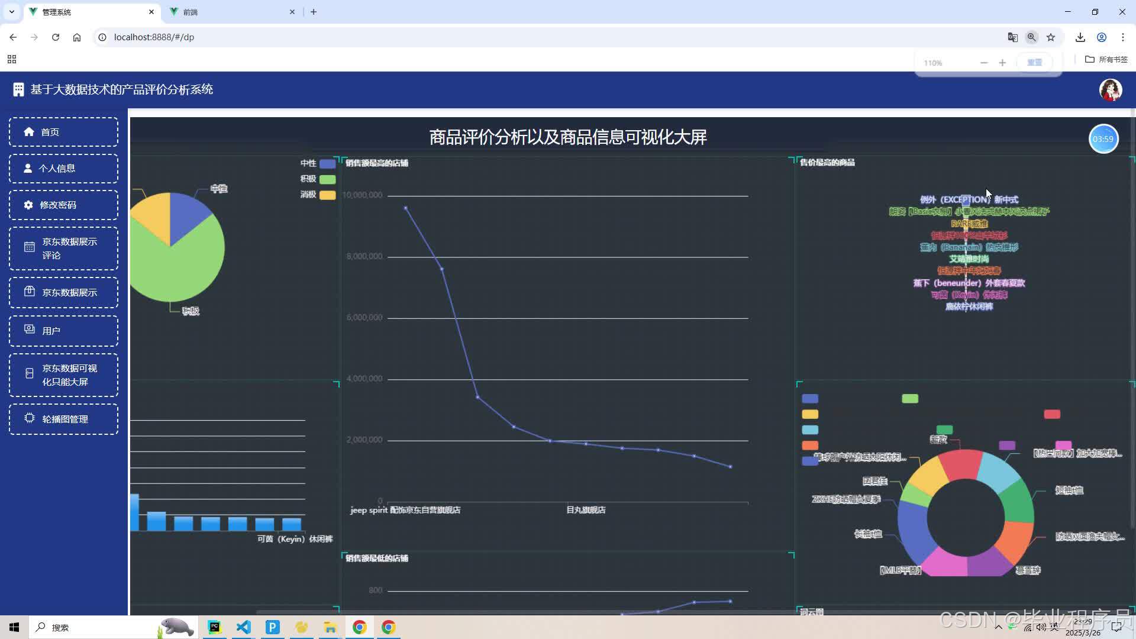Click the building logo icon in header
The height and width of the screenshot is (639, 1136).
coord(18,89)
